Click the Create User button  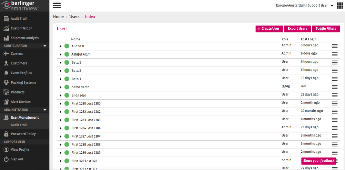coord(269,29)
